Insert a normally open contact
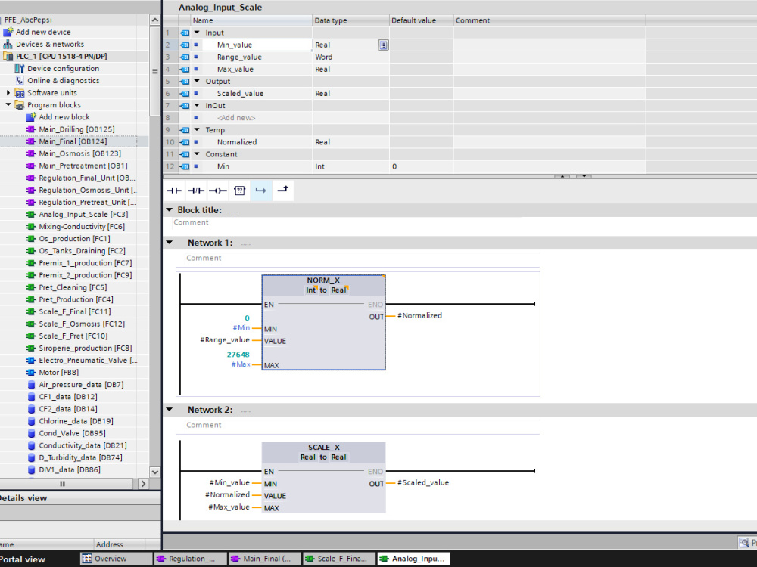Image resolution: width=757 pixels, height=567 pixels. pyautogui.click(x=174, y=191)
